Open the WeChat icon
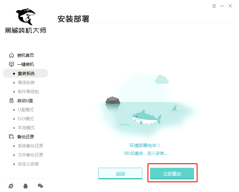 pyautogui.click(x=40, y=186)
